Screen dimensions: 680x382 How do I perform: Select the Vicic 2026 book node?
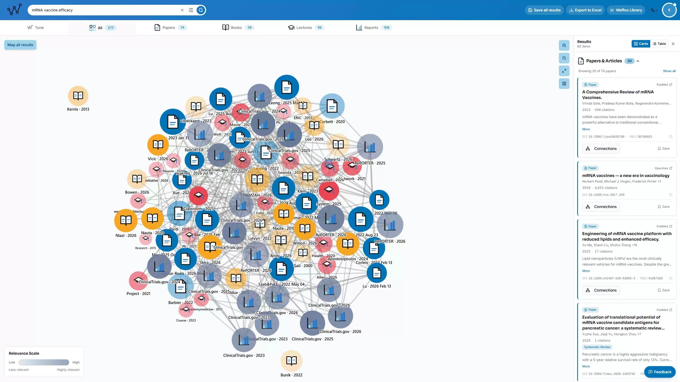point(158,145)
